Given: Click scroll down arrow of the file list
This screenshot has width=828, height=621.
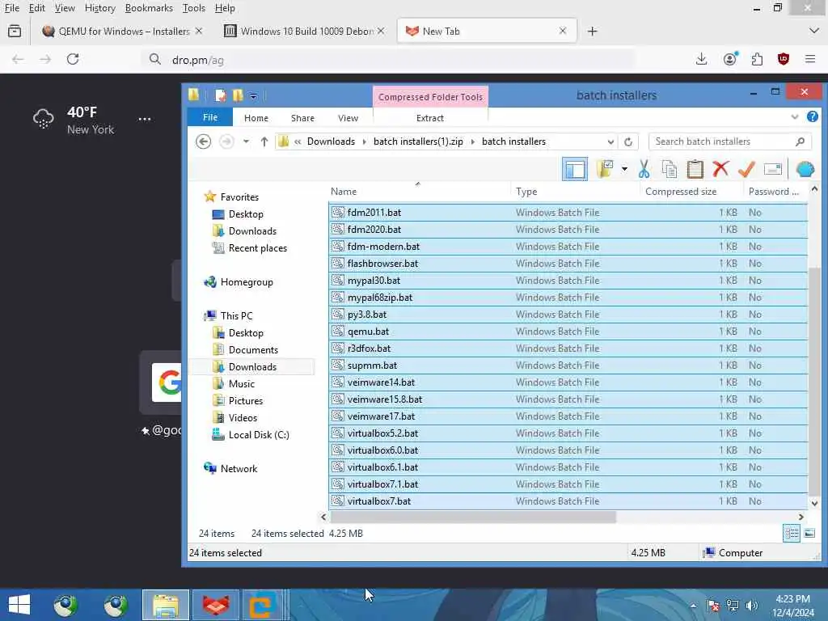Looking at the screenshot, I should coord(814,504).
